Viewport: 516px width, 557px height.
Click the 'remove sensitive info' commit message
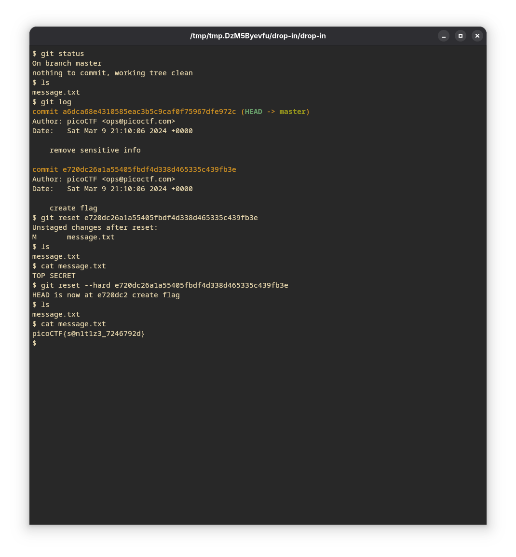point(95,150)
